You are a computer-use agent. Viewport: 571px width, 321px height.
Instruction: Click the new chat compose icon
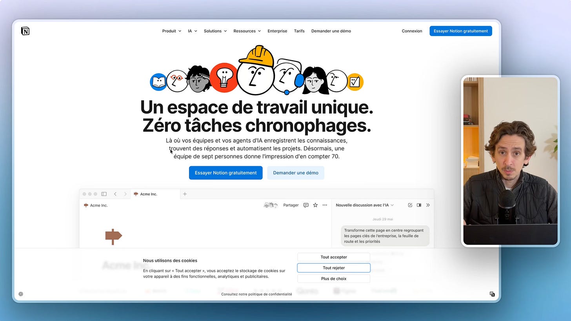[410, 205]
